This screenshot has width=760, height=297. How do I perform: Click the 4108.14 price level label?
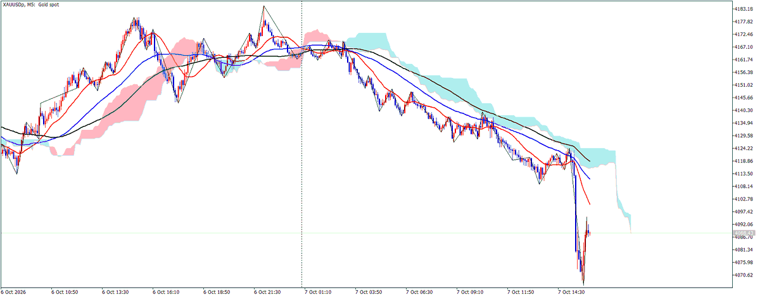[743, 186]
